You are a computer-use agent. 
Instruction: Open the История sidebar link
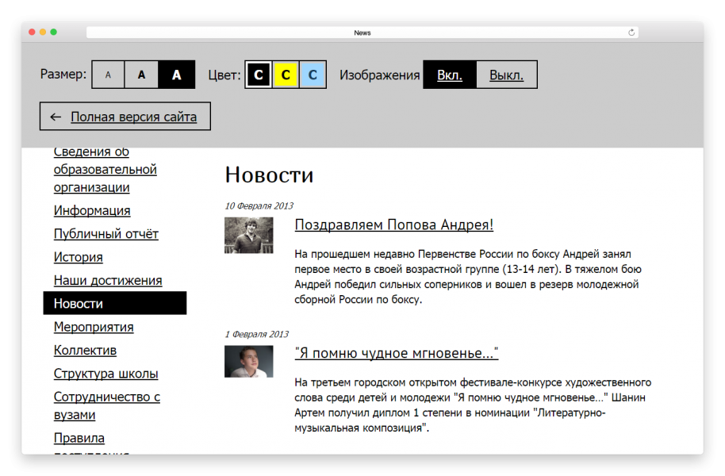tap(78, 257)
